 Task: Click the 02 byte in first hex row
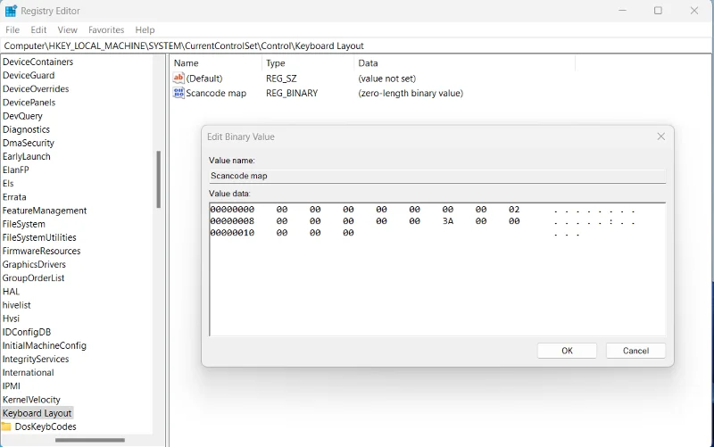pos(514,210)
